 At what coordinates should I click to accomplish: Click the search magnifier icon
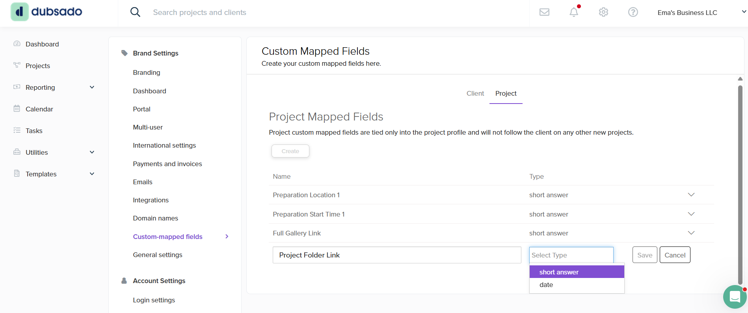pyautogui.click(x=135, y=12)
